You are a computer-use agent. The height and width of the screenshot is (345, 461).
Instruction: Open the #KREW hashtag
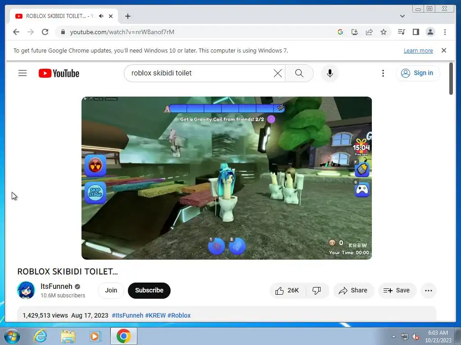point(155,315)
